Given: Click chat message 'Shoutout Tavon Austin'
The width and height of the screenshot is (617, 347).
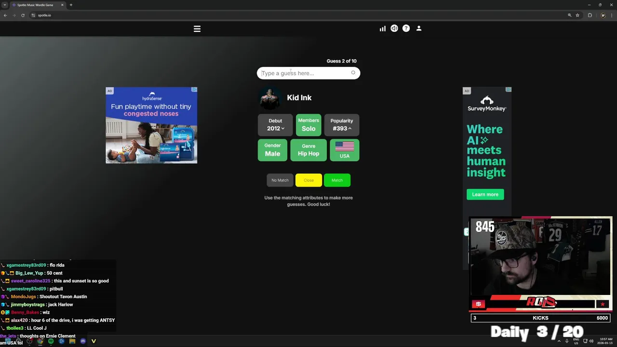Looking at the screenshot, I should click(64, 297).
